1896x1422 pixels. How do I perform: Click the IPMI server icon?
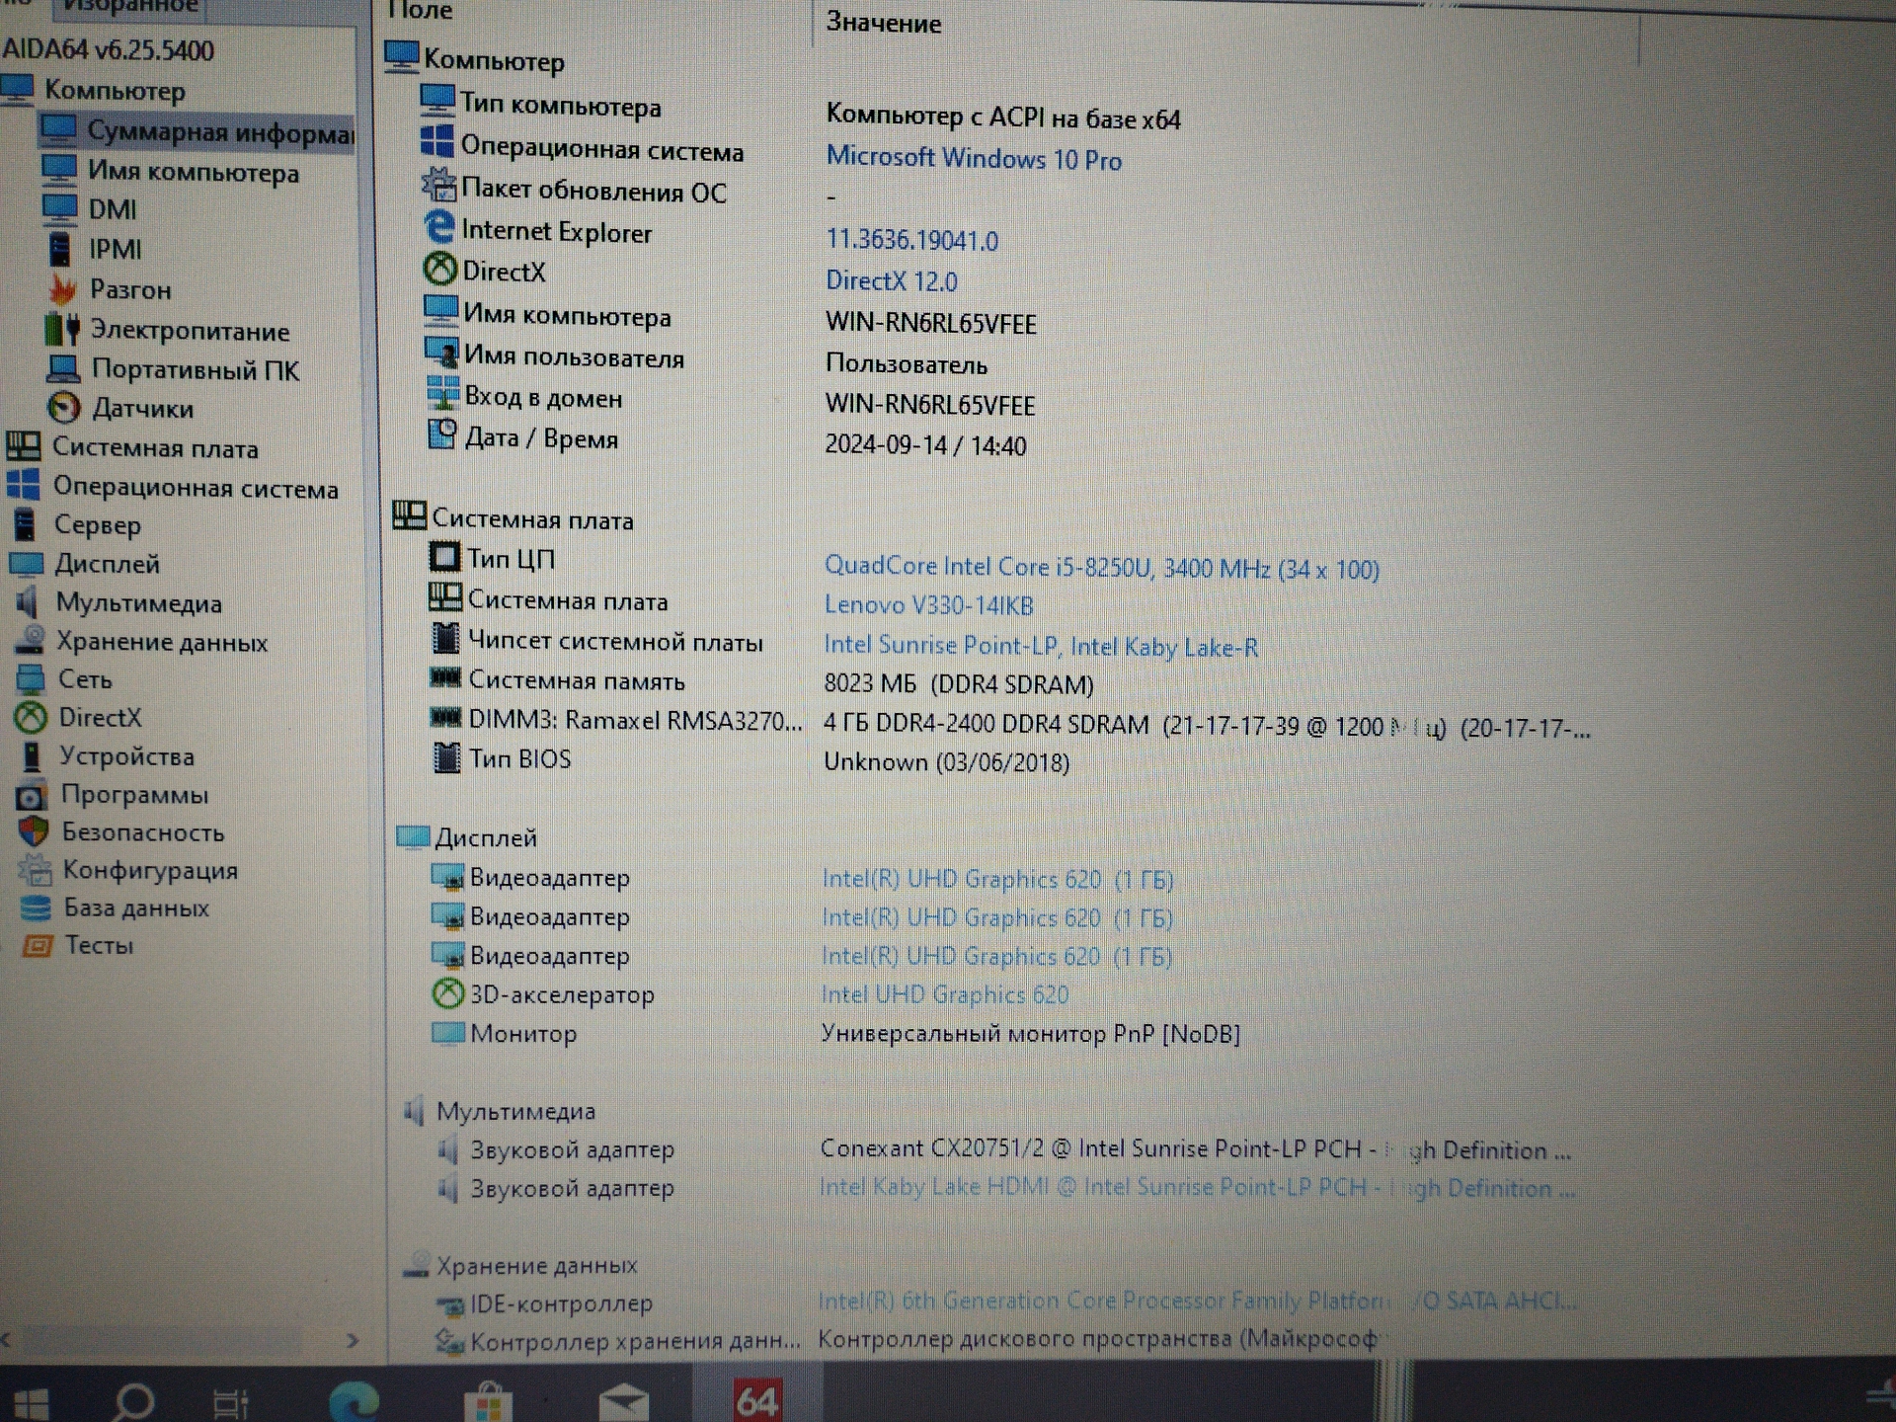(x=60, y=249)
